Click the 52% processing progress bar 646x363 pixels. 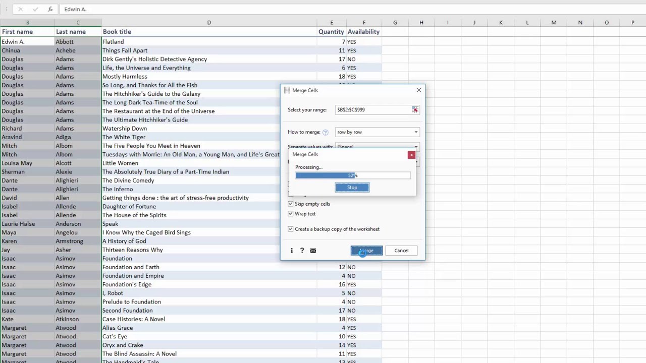pos(353,175)
